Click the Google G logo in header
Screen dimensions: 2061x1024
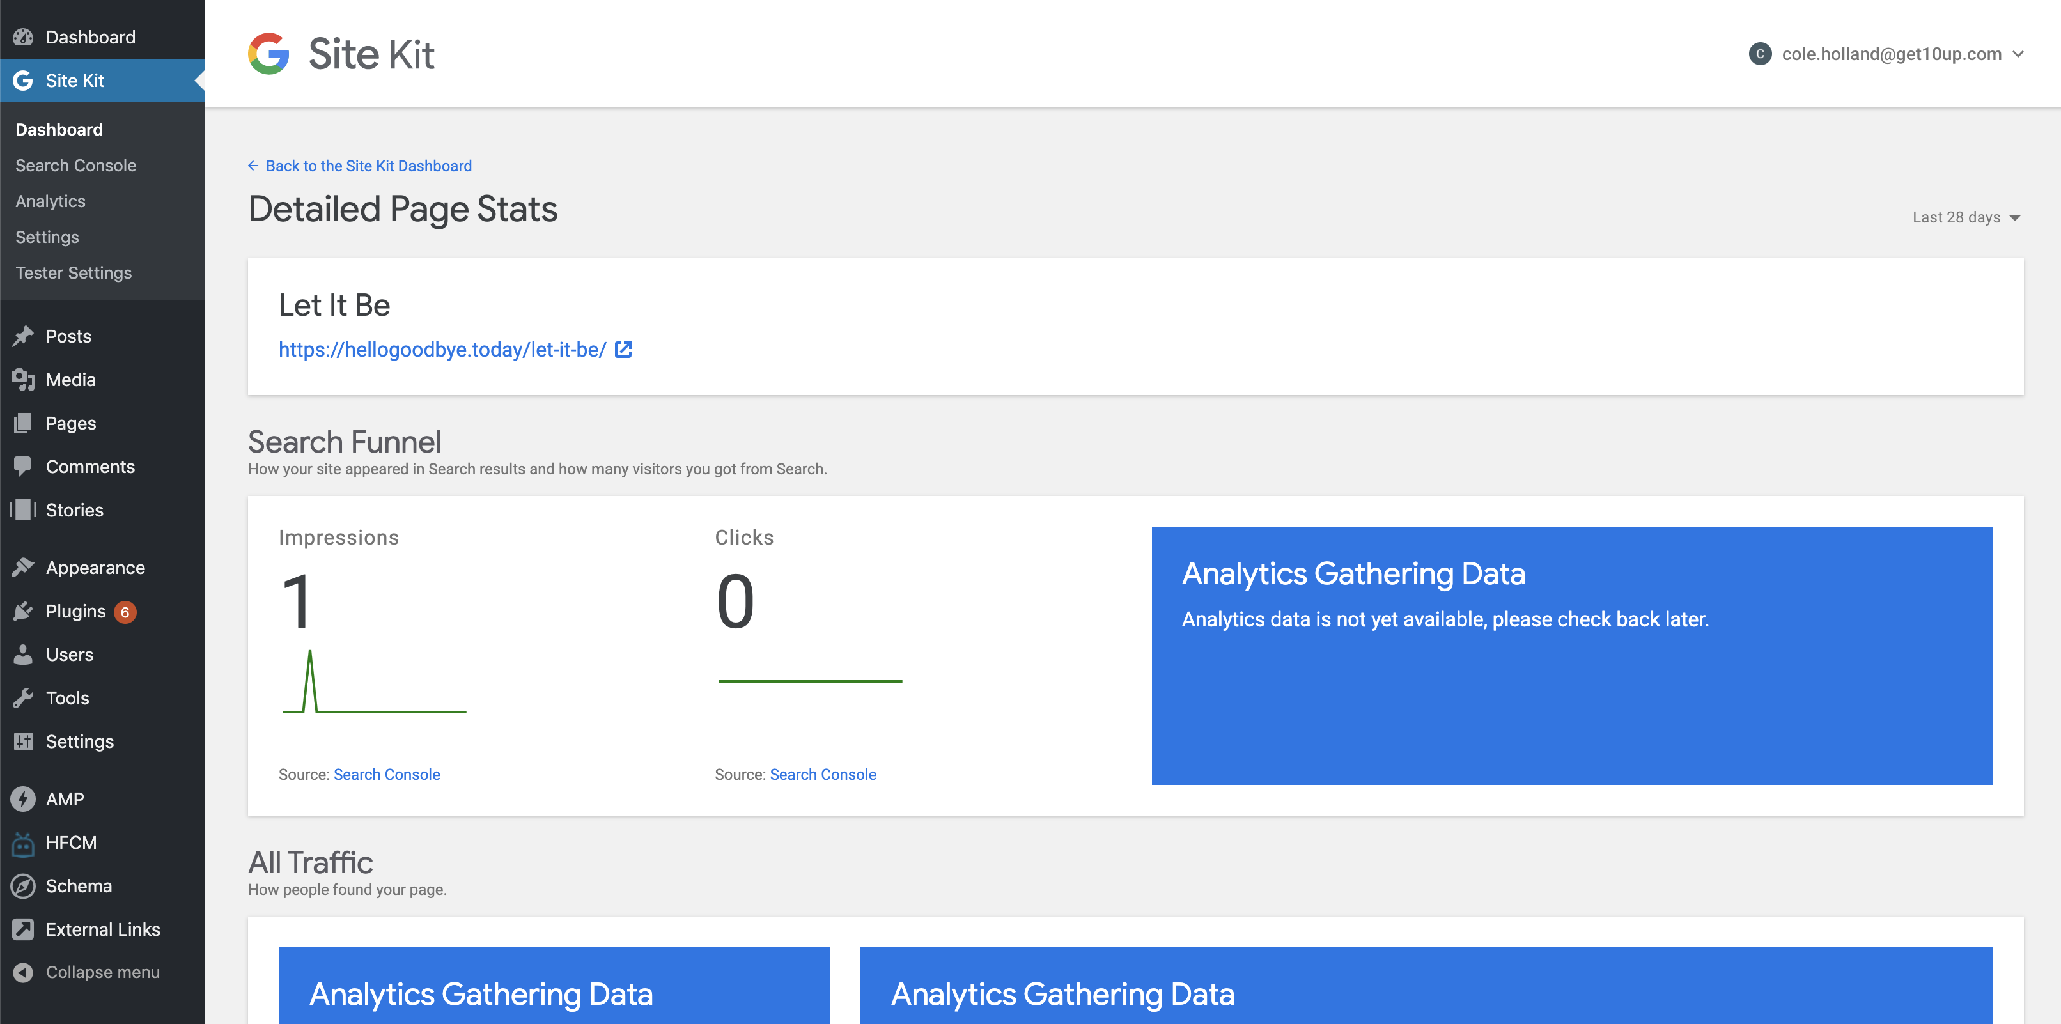click(269, 54)
